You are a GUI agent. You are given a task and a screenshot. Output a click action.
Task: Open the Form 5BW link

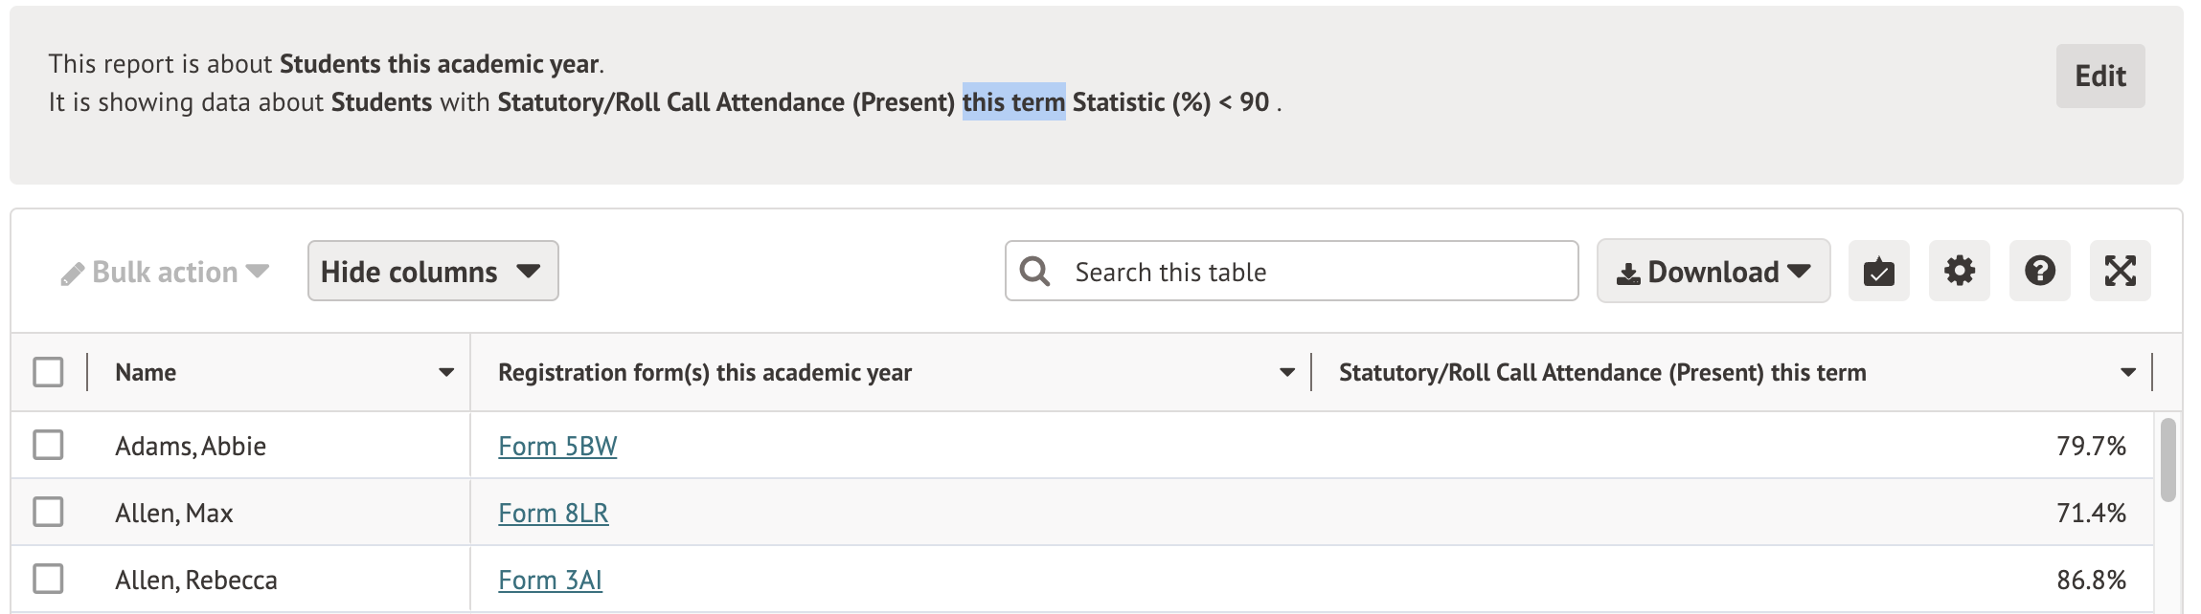[557, 447]
